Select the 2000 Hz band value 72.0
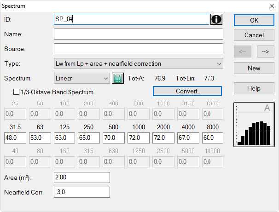Image resolution: width=279 pixels, height=212 pixels. point(163,138)
